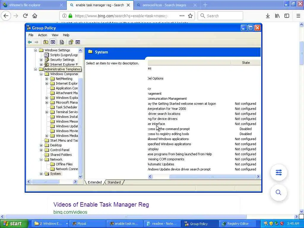Switch to readme Notepad taskbar button

(x=162, y=224)
